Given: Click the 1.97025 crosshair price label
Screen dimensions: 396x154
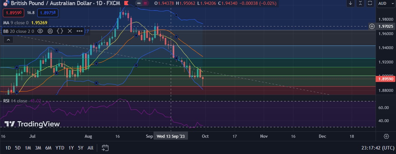Looking at the screenshot, I should click(x=385, y=26).
